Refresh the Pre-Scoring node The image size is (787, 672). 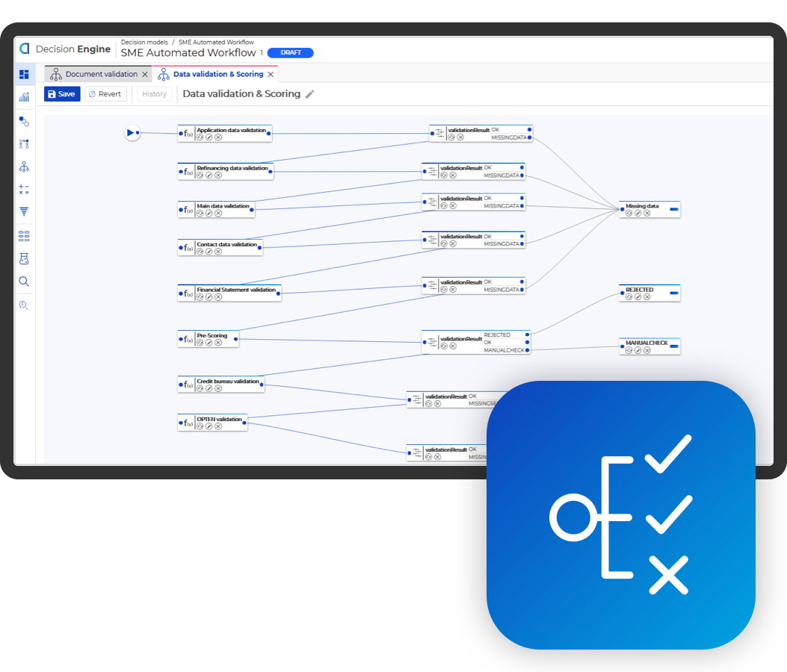pos(200,343)
